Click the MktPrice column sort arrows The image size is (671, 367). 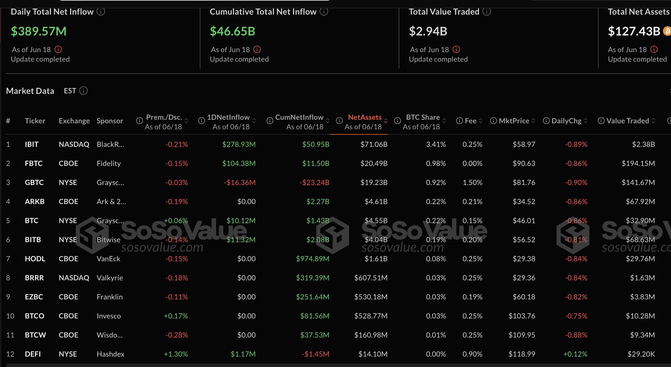pos(533,121)
